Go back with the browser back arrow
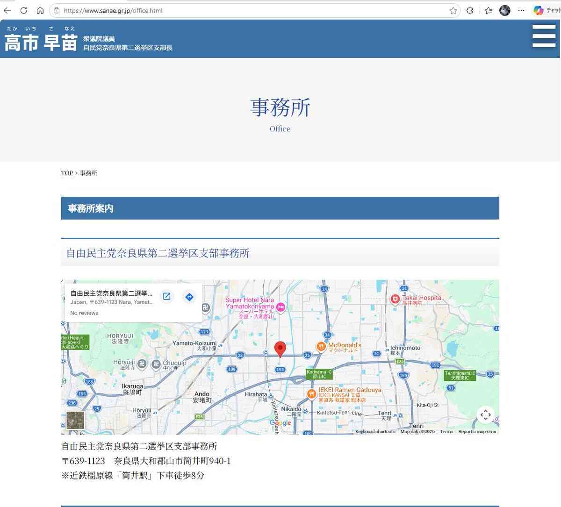This screenshot has width=561, height=507. point(7,10)
